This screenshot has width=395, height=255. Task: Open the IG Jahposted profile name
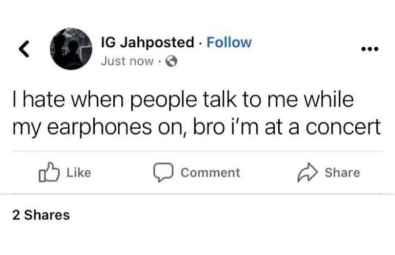pyautogui.click(x=147, y=42)
